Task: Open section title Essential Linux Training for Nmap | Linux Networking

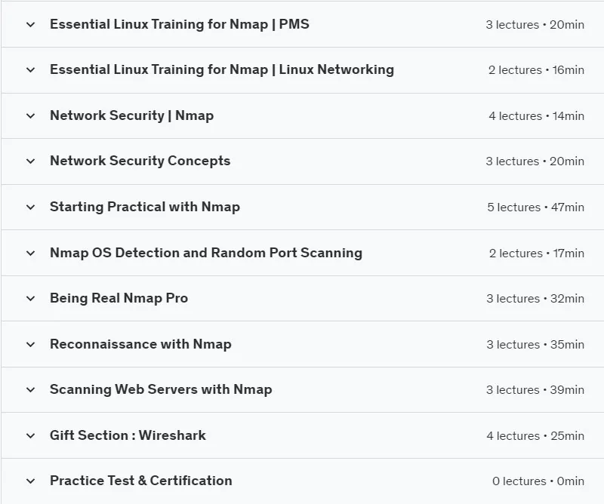Action: pos(222,69)
